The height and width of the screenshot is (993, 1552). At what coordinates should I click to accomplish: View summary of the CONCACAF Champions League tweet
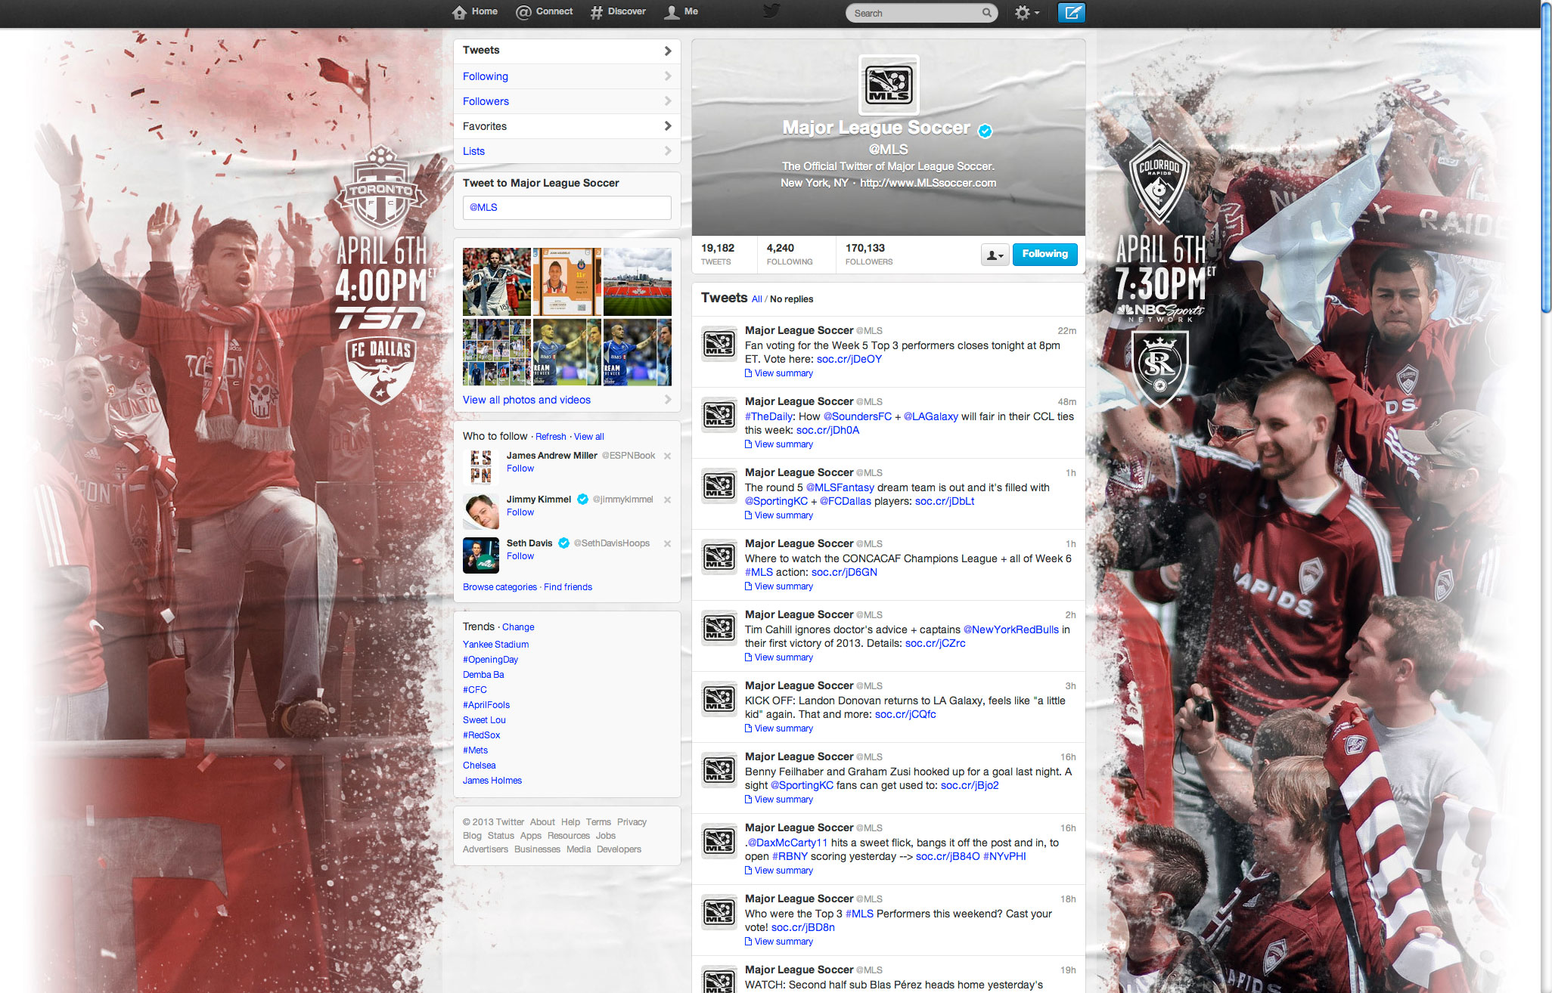click(x=779, y=586)
